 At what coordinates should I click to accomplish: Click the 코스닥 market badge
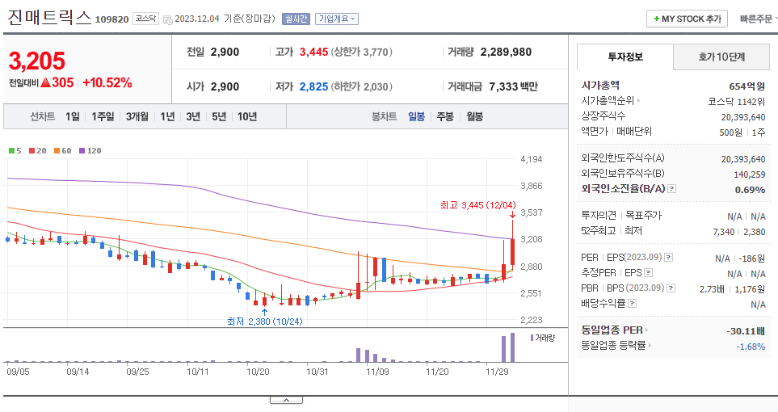click(146, 19)
